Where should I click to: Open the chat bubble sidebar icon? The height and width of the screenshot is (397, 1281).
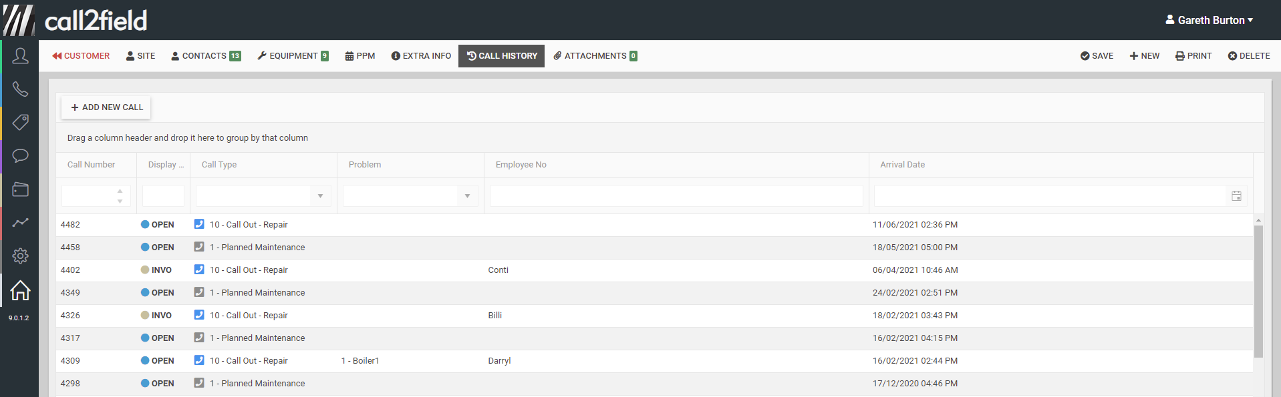click(20, 155)
